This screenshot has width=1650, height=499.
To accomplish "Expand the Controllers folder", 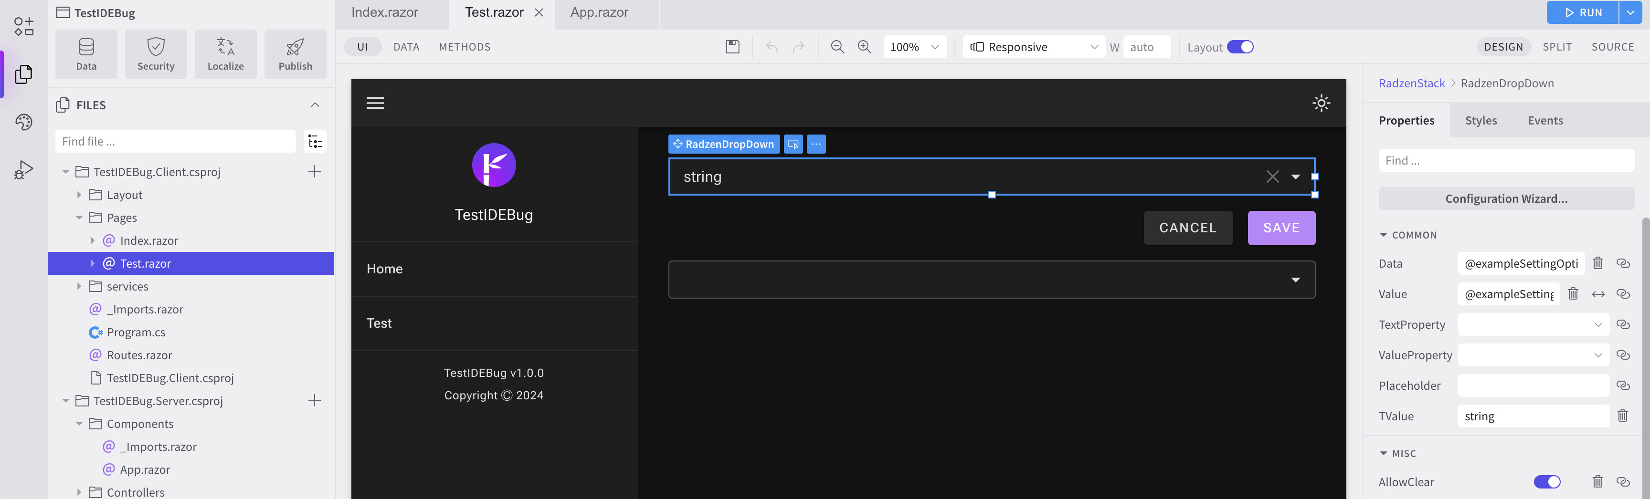I will (79, 492).
